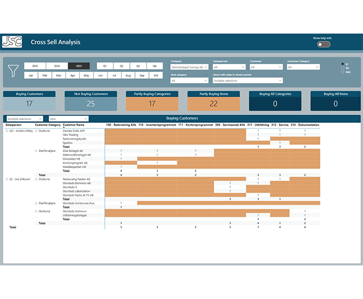The height and width of the screenshot is (299, 363).
Task: Select year 2024 in the slicer
Action: coord(57,66)
